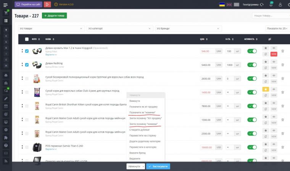
Task: Check the select-all checkbox in table header
Action: tap(27, 39)
